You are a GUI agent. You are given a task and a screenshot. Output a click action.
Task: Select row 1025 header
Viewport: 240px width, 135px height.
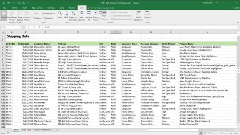click(3, 72)
